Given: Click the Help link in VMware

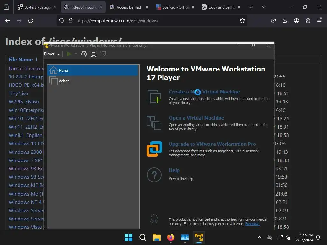Looking at the screenshot, I should pyautogui.click(x=174, y=170).
